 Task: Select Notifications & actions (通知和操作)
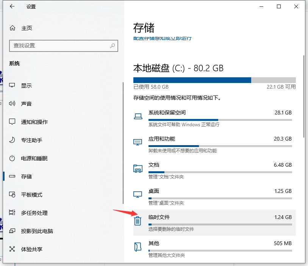pyautogui.click(x=34, y=122)
